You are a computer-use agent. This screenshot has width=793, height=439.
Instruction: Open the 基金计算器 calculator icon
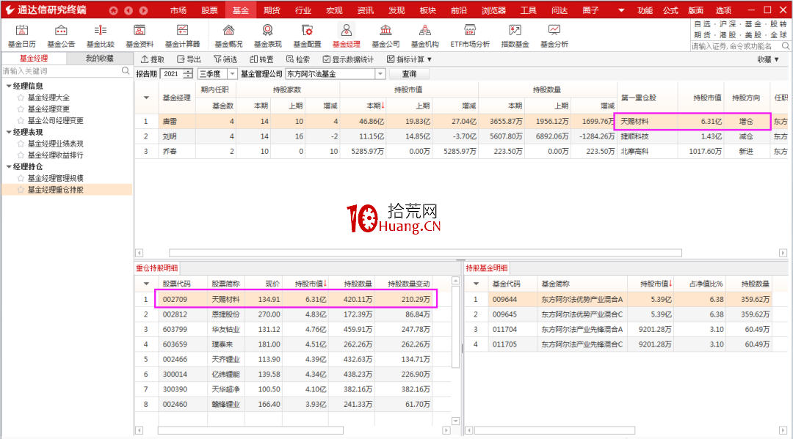tap(182, 37)
